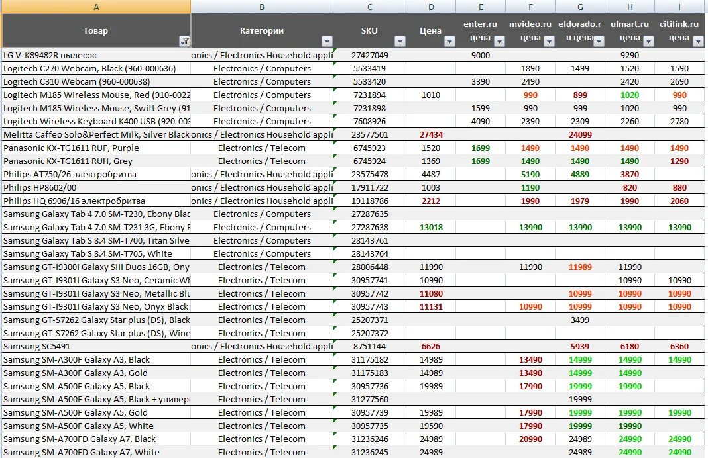The height and width of the screenshot is (458, 708).
Task: Select the cell Samsung Galaxy Tab S 8.4 SM-T705, White
Action: (x=96, y=253)
